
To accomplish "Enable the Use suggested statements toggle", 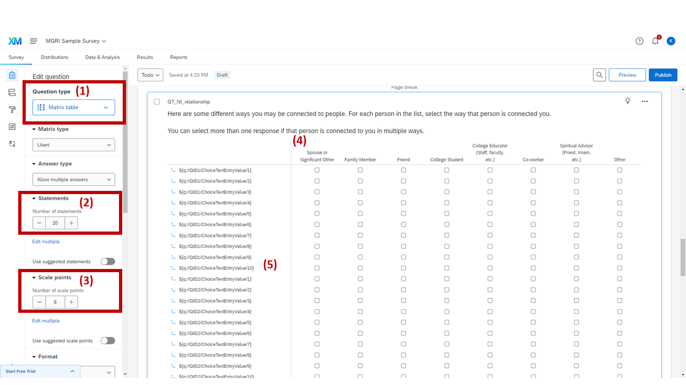I will tap(107, 261).
